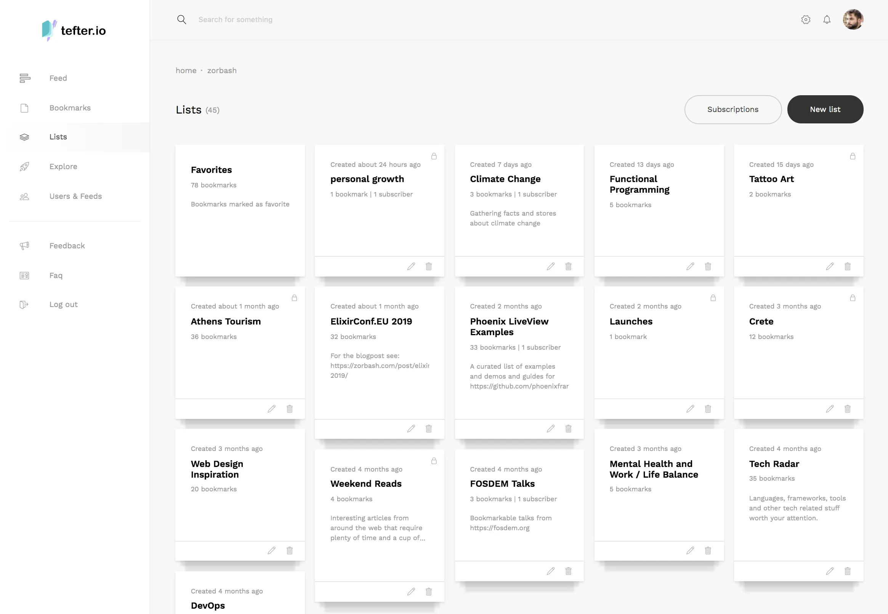Image resolution: width=888 pixels, height=614 pixels.
Task: Open Users & Feeds section
Action: click(x=75, y=196)
